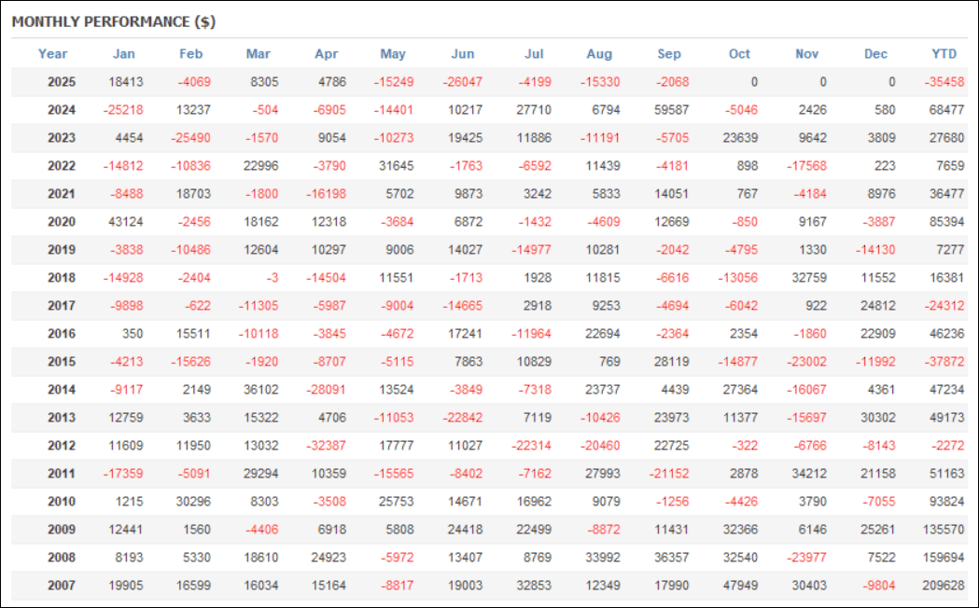The height and width of the screenshot is (608, 979).
Task: Click the YTD column header
Action: coord(944,54)
